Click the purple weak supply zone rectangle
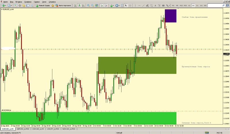This screenshot has width=230, height=134. 170,16
